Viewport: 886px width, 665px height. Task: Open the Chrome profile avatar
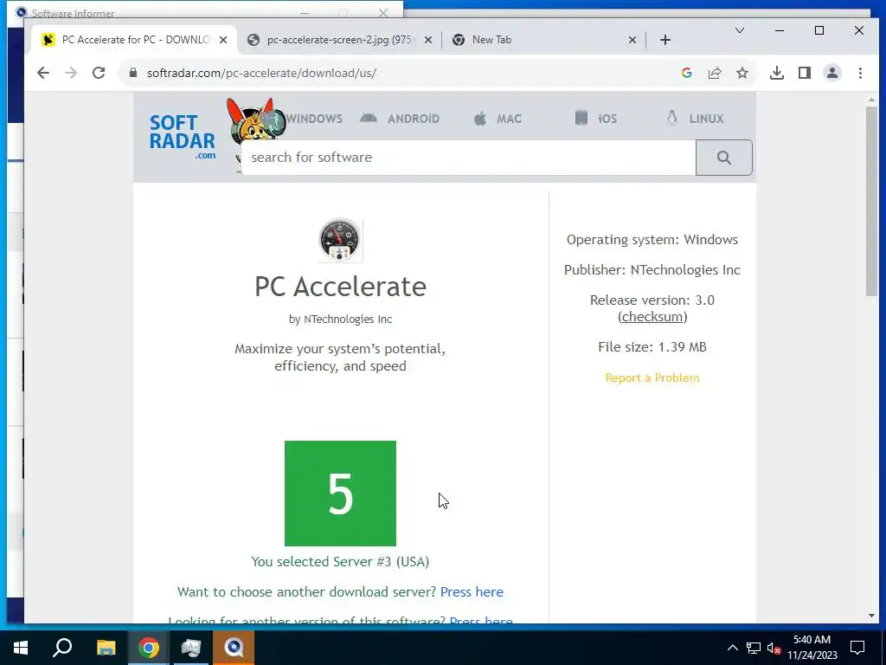(831, 73)
